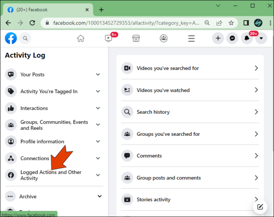Image resolution: width=274 pixels, height=217 pixels.
Task: Open the notifications bell
Action: point(247,38)
